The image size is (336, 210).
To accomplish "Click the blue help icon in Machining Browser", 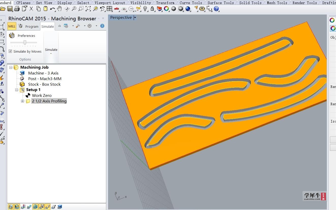I will 102,26.
